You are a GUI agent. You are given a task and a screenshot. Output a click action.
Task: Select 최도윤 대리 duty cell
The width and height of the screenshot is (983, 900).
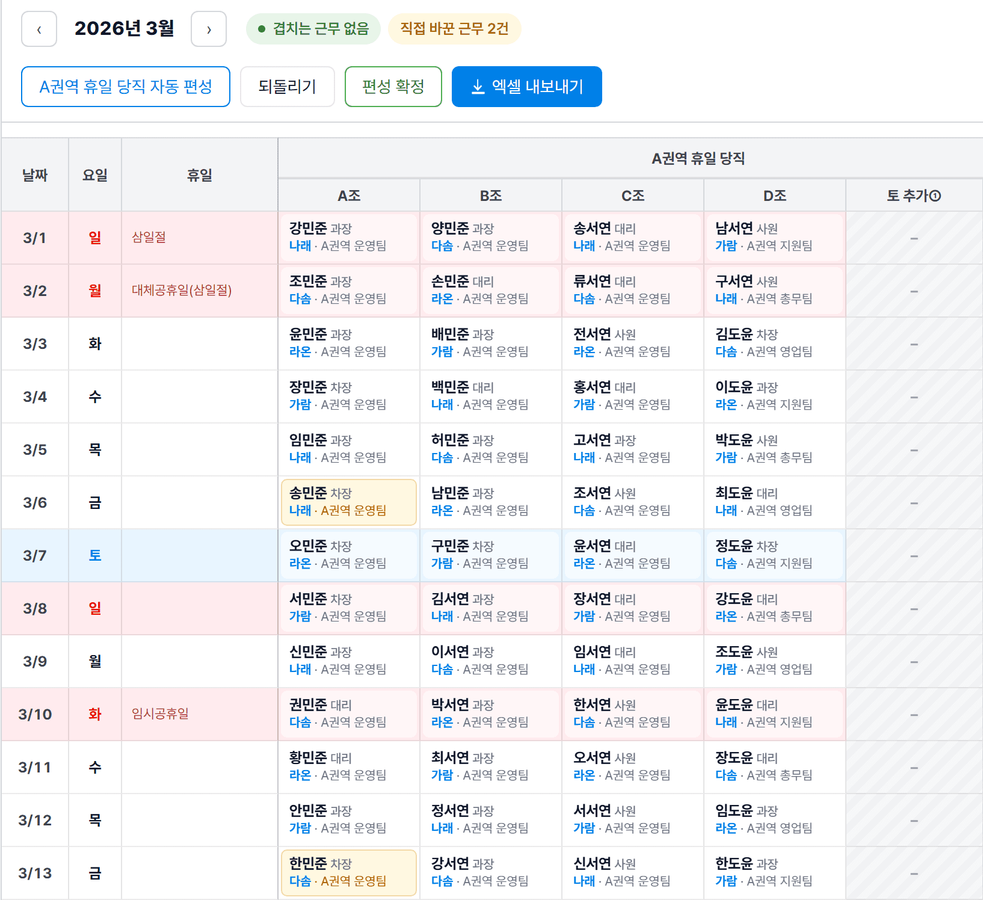point(775,502)
